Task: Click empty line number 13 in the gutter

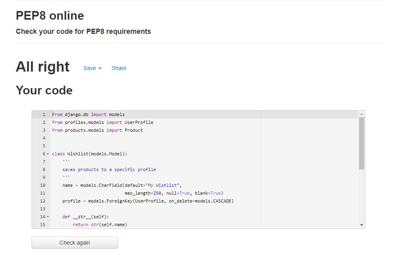Action: 43,209
